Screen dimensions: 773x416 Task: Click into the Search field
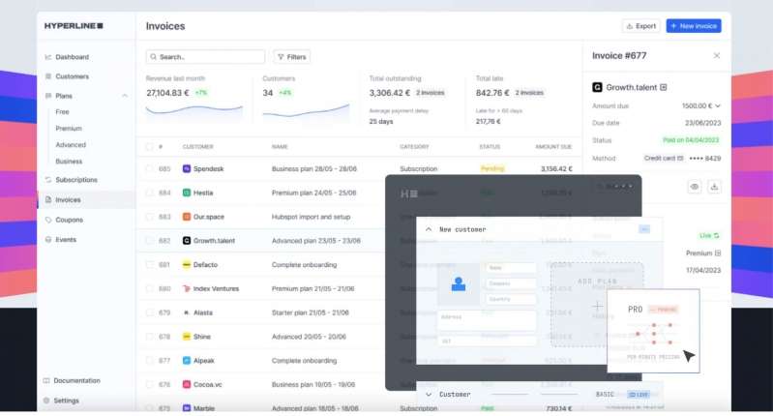(205, 57)
